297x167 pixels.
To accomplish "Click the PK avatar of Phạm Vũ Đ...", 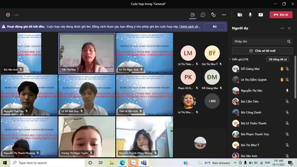I will pyautogui.click(x=188, y=77).
